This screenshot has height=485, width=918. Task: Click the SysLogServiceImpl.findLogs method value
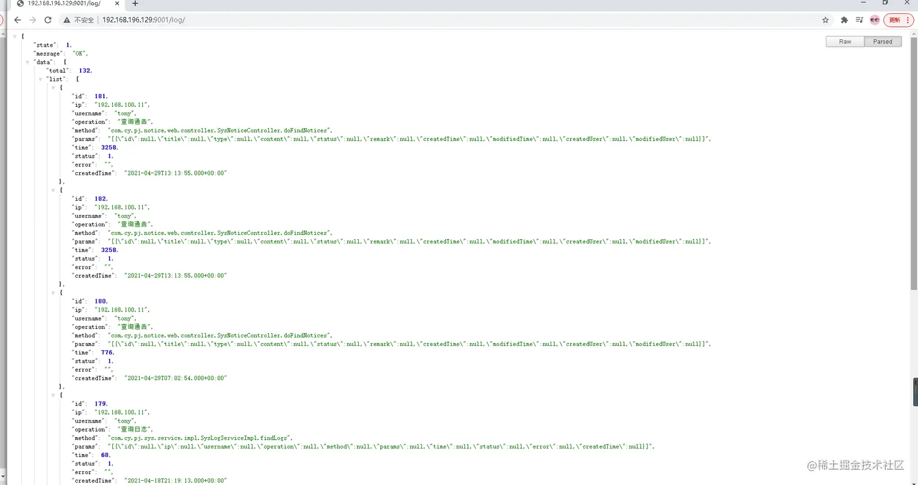[200, 438]
